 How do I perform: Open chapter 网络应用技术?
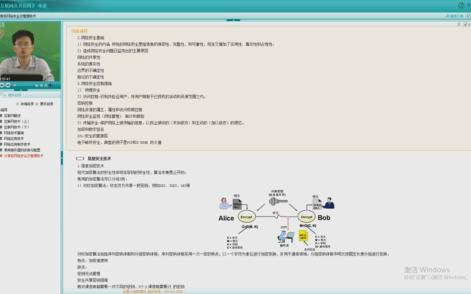click(x=14, y=139)
